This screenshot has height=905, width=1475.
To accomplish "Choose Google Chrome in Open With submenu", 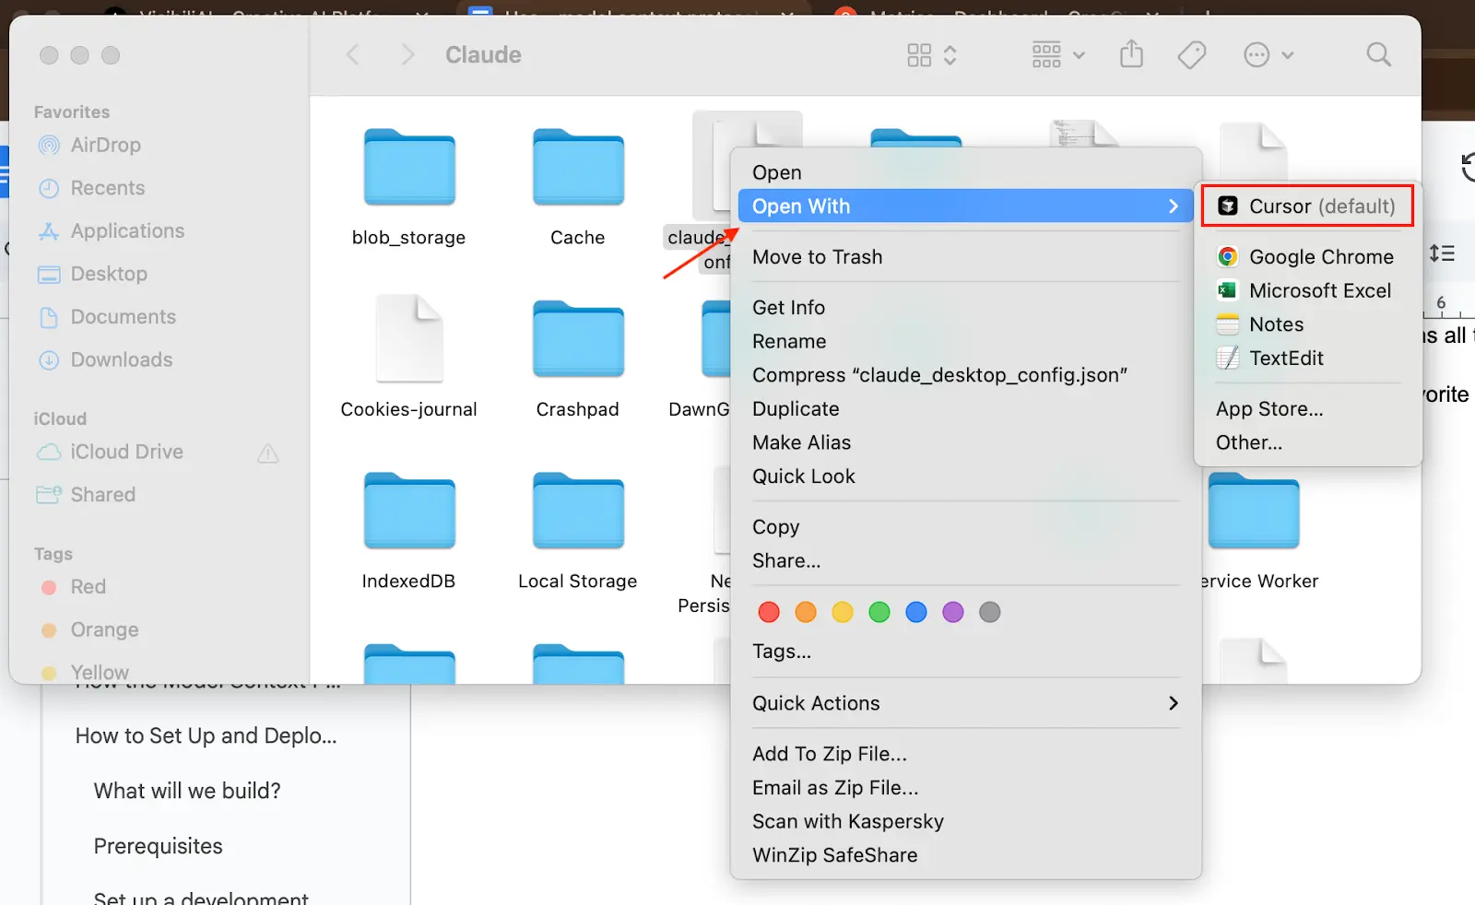I will (x=1307, y=257).
